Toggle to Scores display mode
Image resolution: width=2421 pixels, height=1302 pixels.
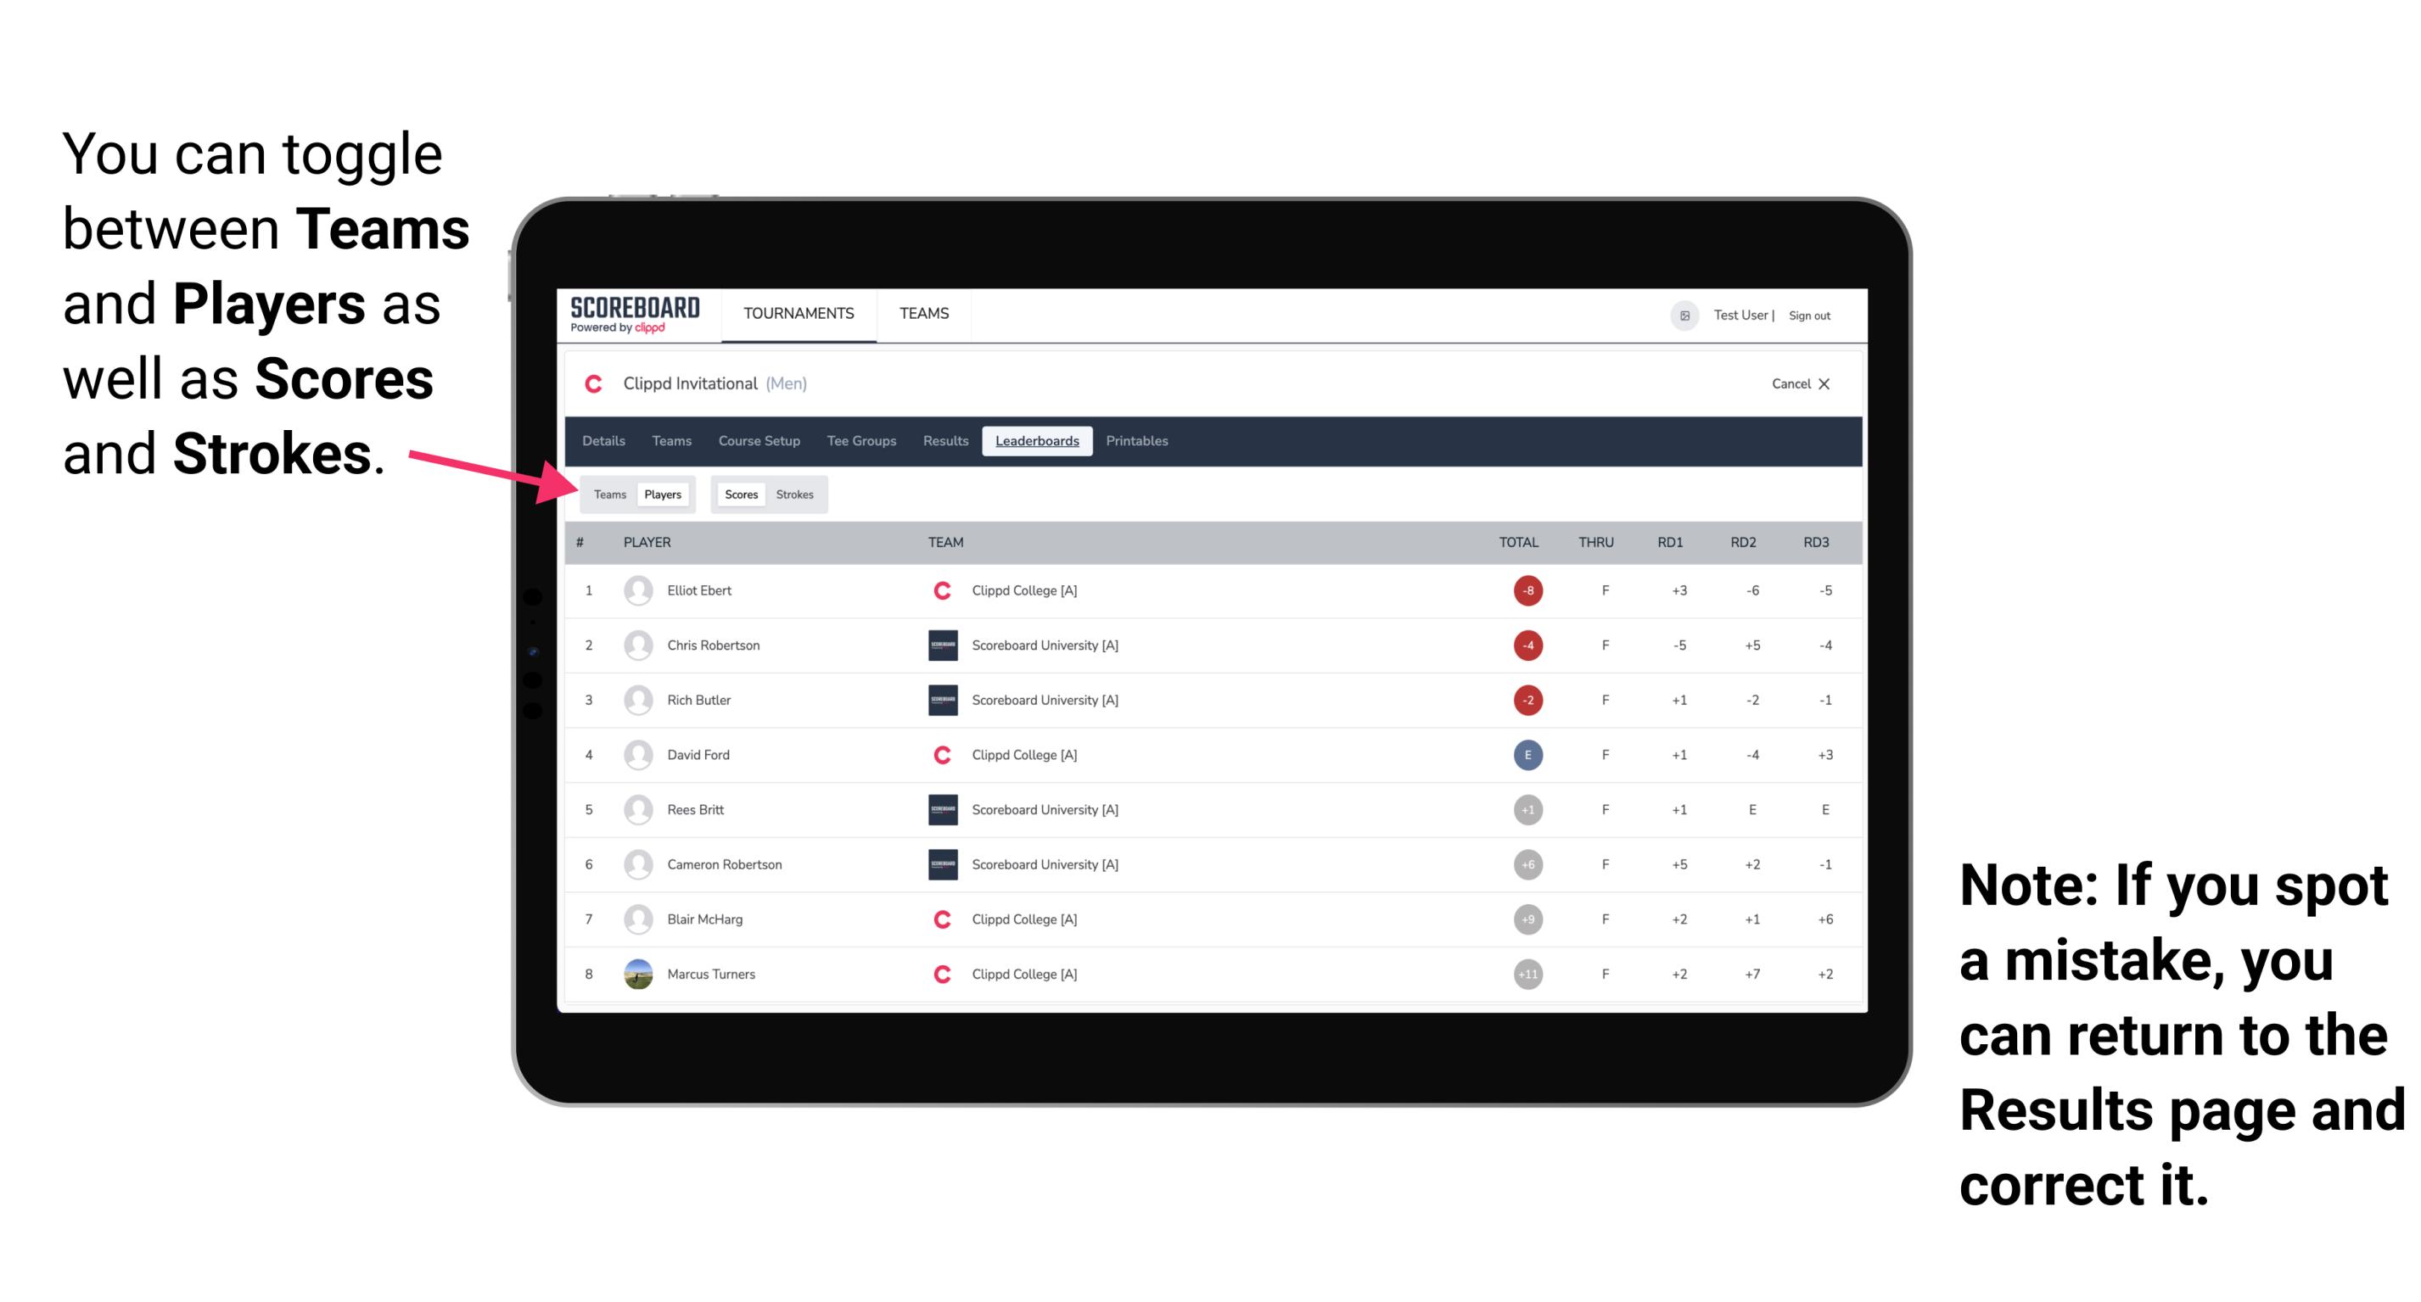(x=741, y=494)
